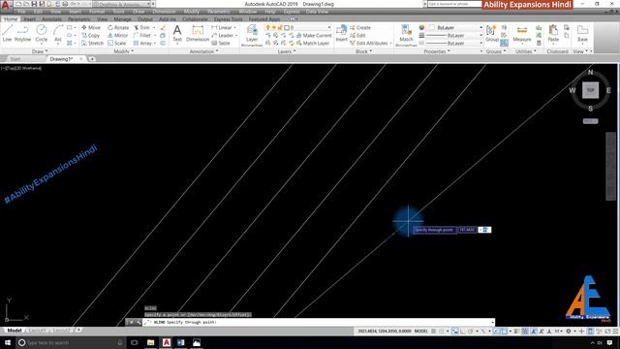
Task: Click the keyword search box in title bar
Action: 454,4
